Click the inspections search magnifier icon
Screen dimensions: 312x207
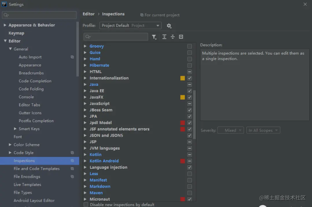coord(88,37)
